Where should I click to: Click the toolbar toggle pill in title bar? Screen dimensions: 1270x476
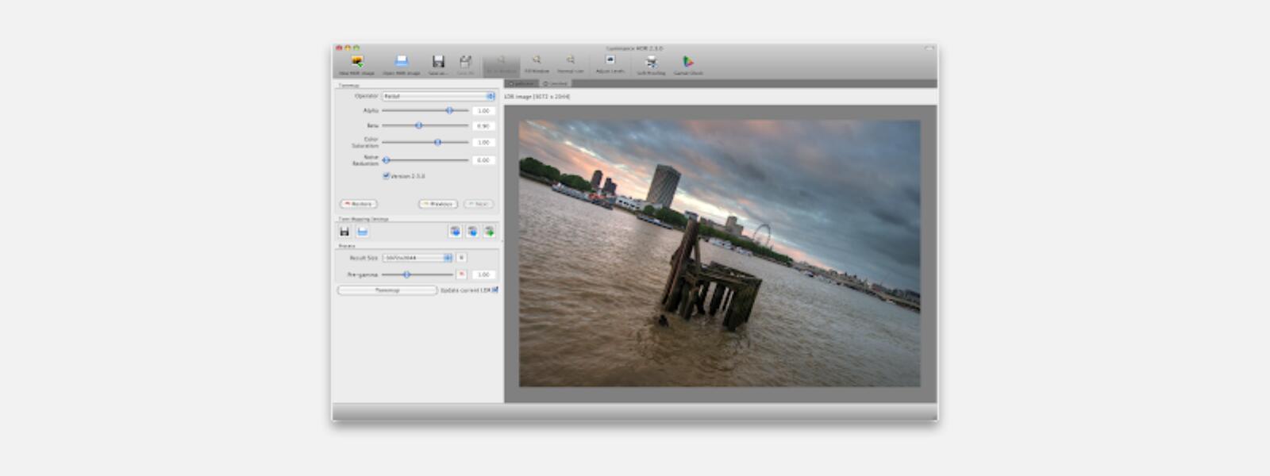(x=929, y=48)
